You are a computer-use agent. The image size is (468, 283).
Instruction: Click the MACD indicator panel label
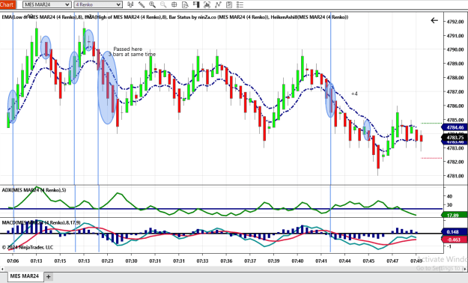tap(41, 222)
